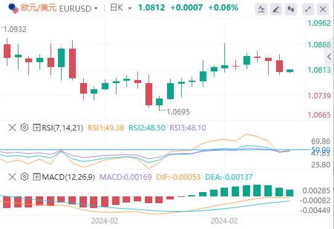Open RSI indicator settings gear
This screenshot has width=334, height=229.
(x=25, y=127)
